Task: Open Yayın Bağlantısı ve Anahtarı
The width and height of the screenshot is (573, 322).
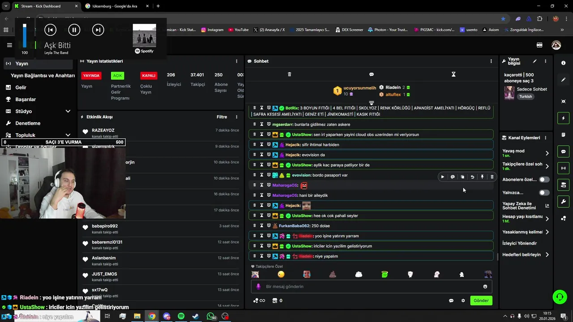Action: [x=43, y=76]
